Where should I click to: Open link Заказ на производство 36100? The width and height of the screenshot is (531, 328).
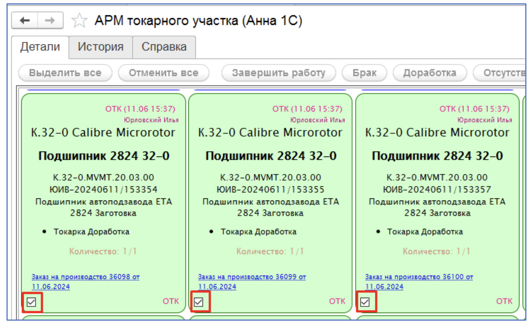point(419,277)
